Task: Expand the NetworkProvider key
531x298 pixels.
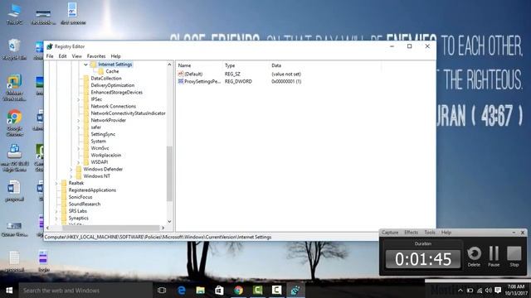Action: pyautogui.click(x=78, y=120)
